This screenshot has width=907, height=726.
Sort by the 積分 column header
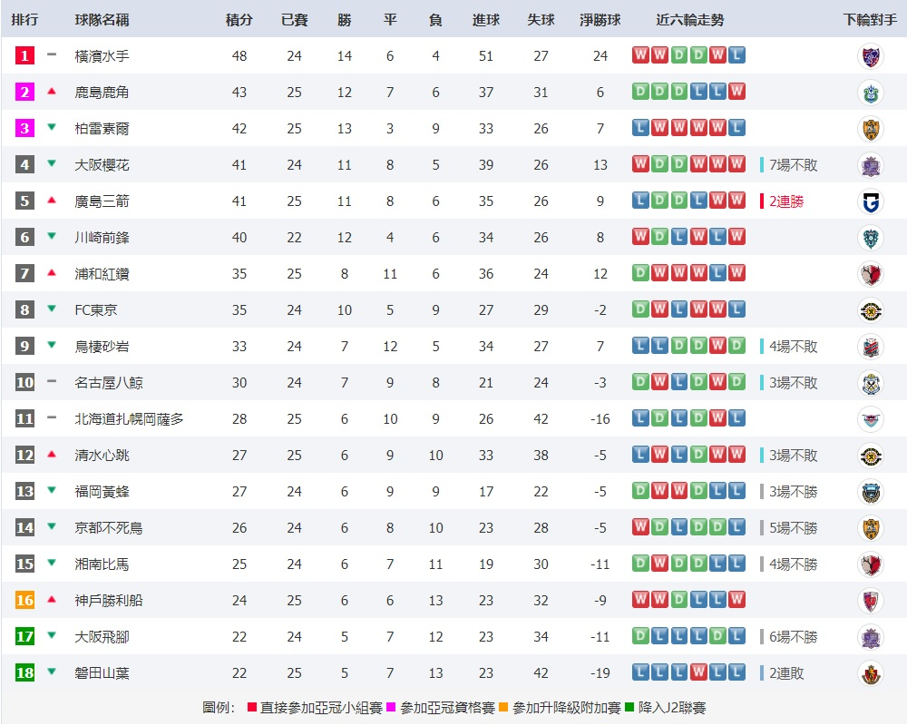239,20
